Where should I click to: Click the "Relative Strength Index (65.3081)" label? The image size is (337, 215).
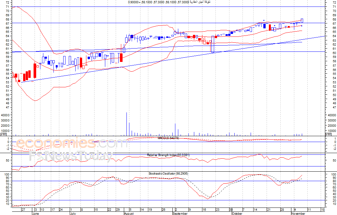click(x=168, y=155)
